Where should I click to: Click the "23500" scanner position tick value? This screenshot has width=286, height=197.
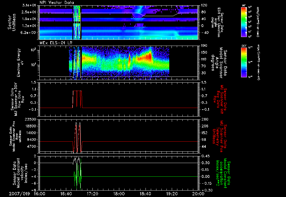pos(31,119)
